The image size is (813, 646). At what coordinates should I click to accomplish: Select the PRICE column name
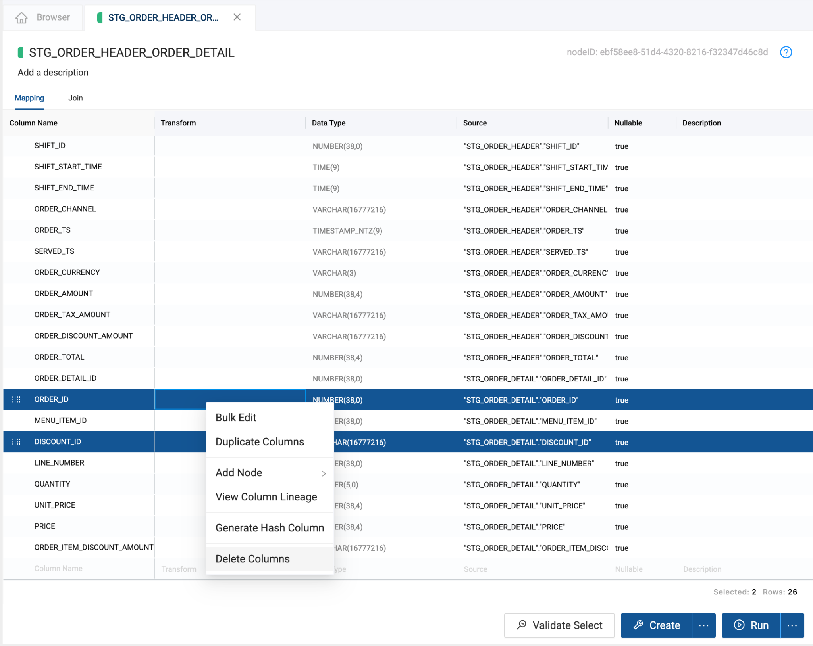click(45, 526)
